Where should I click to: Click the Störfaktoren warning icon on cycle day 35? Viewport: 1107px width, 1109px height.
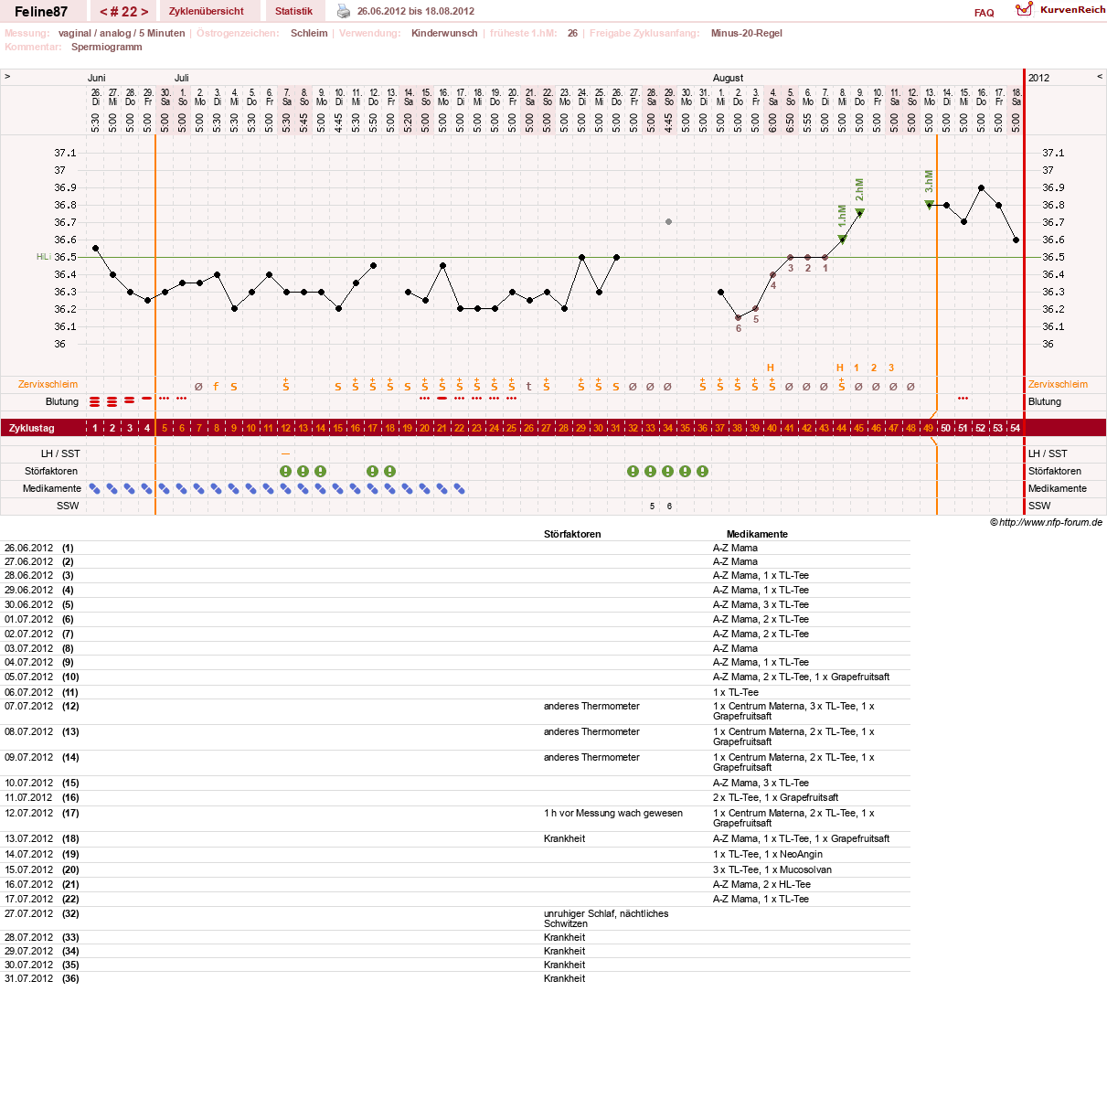[686, 472]
